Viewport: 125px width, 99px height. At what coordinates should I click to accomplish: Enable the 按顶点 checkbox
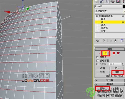tap(97, 57)
